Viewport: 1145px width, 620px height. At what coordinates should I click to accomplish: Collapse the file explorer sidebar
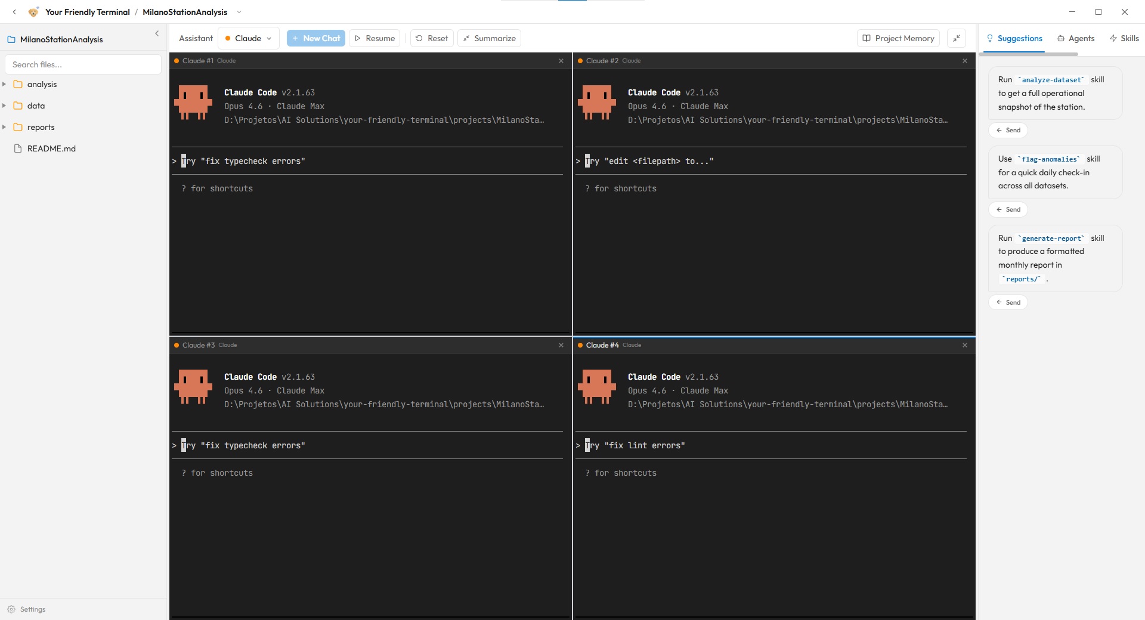pyautogui.click(x=157, y=33)
